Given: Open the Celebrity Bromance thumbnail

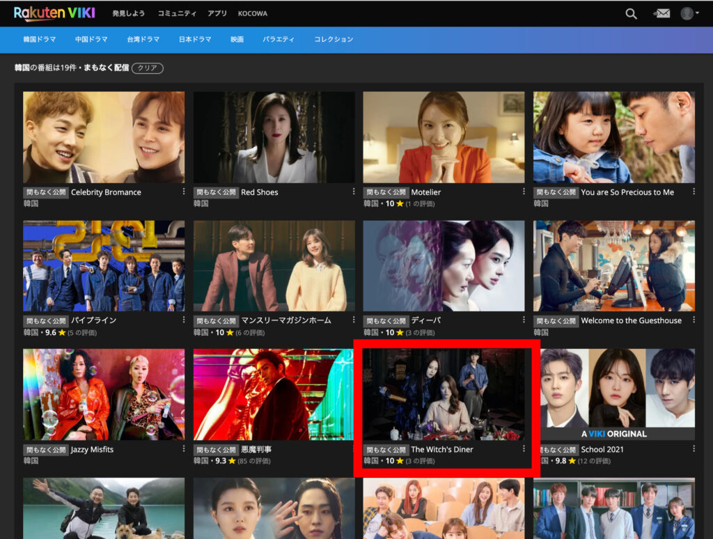Looking at the screenshot, I should (104, 137).
